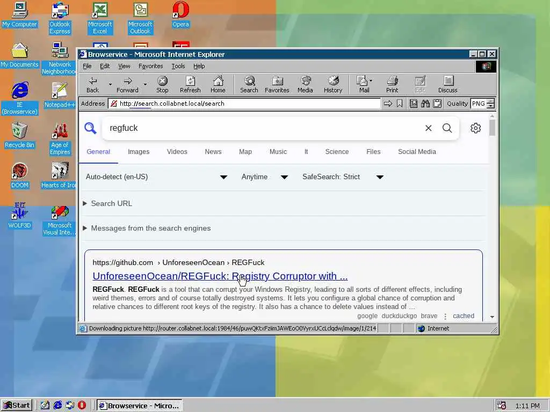Adjust the Quality PNG stepper arrows

[x=491, y=104]
